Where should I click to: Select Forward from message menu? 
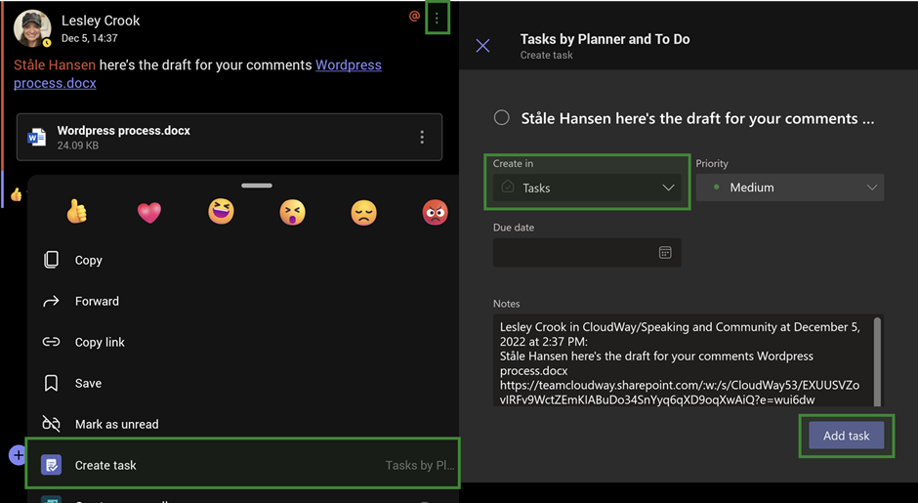pos(243,301)
